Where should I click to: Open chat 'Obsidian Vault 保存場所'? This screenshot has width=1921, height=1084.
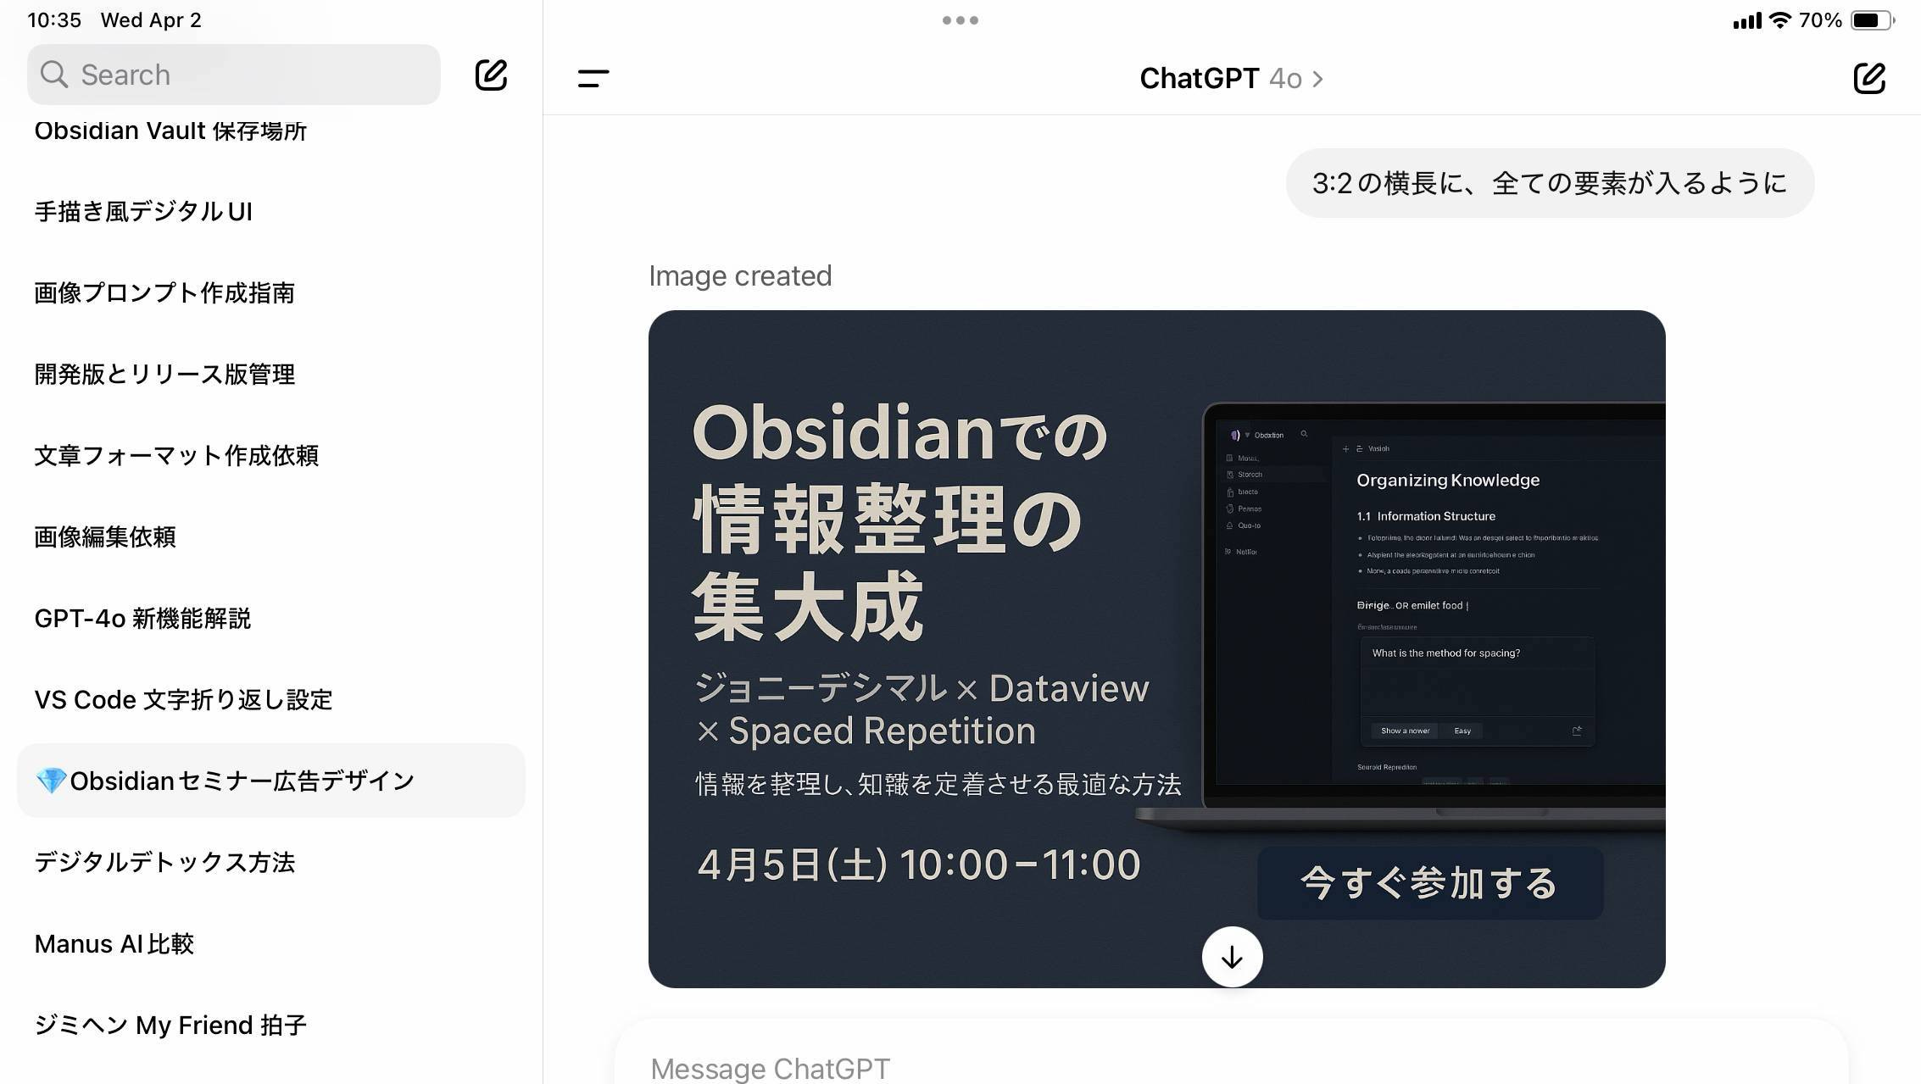click(x=170, y=131)
